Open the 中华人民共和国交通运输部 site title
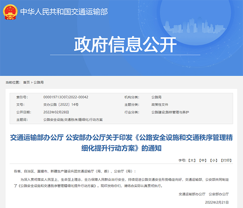The image size is (243, 208). tap(64, 12)
